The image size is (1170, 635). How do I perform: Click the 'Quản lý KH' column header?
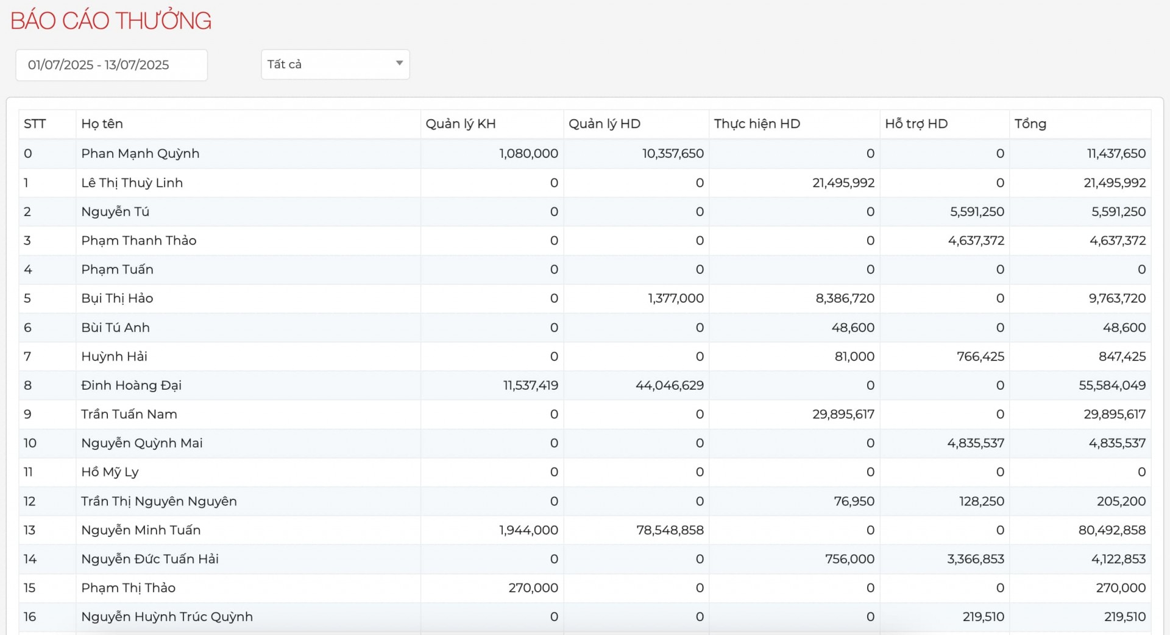click(x=461, y=124)
